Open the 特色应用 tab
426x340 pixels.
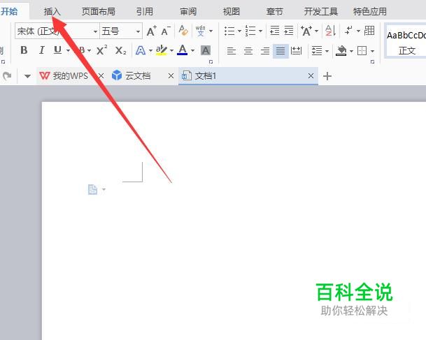pyautogui.click(x=370, y=12)
